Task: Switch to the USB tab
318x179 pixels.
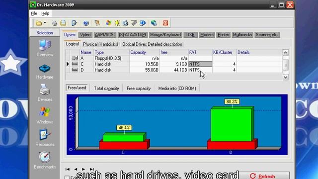Action: tap(190, 35)
